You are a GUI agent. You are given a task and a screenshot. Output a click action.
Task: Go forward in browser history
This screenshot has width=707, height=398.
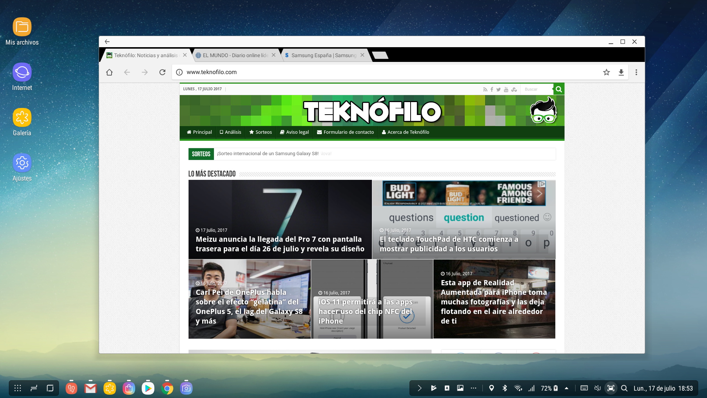[145, 72]
